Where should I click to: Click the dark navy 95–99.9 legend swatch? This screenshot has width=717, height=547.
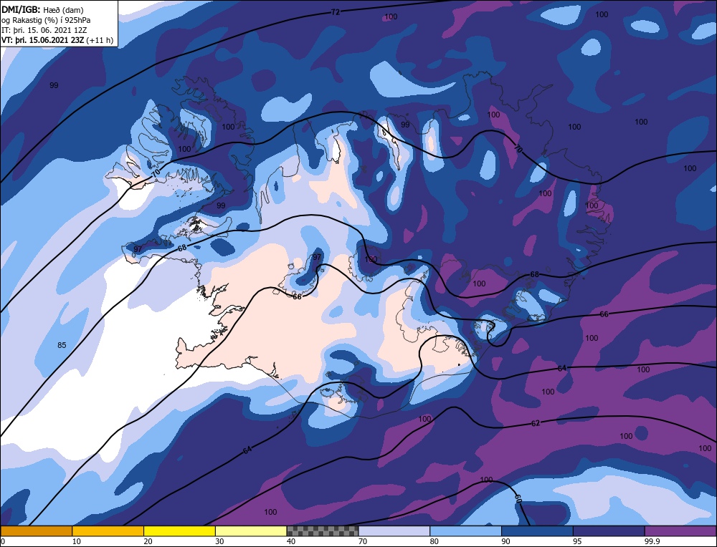pos(609,531)
